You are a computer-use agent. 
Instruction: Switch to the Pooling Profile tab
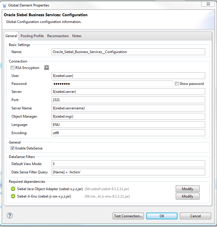click(x=32, y=36)
